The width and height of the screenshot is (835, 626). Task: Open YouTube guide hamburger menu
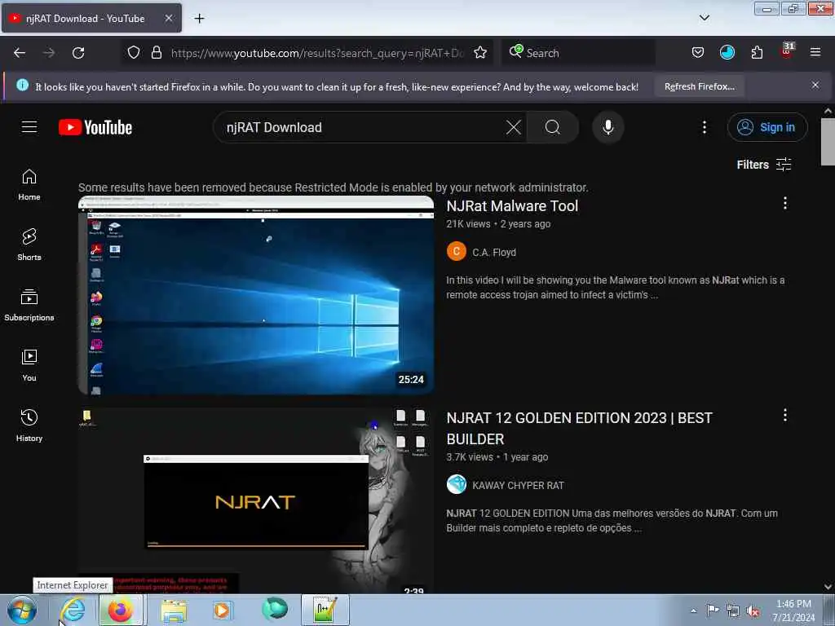[x=29, y=127]
